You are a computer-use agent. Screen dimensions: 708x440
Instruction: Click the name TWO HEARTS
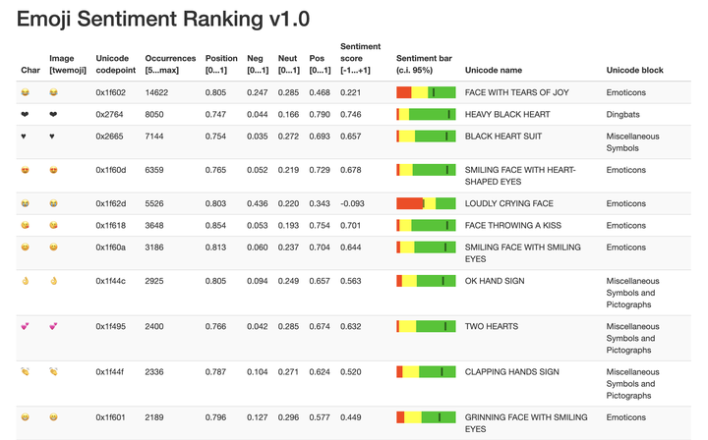tap(492, 326)
